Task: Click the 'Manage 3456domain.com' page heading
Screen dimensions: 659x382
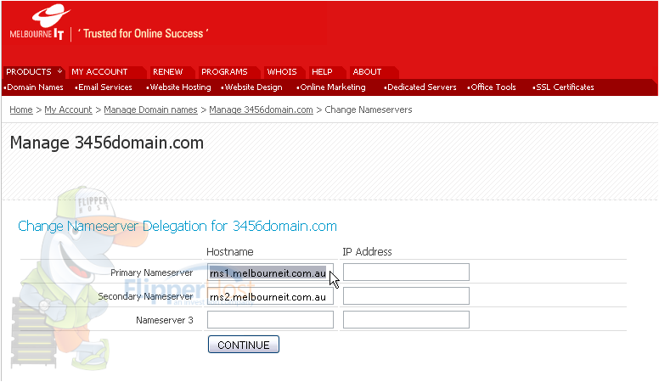Action: (107, 143)
